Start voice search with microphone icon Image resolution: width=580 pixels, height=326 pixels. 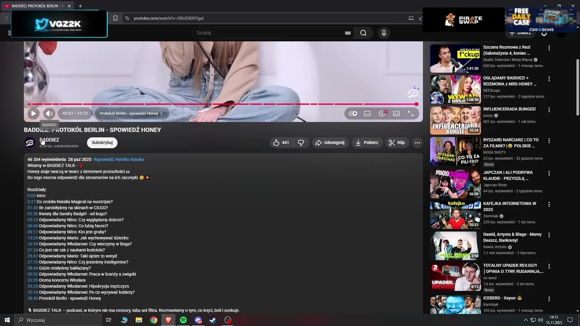pyautogui.click(x=384, y=33)
